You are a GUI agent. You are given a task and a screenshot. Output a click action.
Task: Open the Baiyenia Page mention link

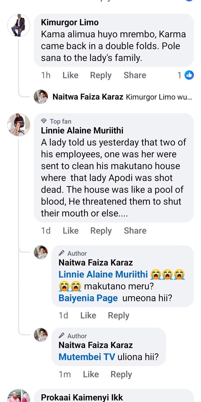[88, 298]
